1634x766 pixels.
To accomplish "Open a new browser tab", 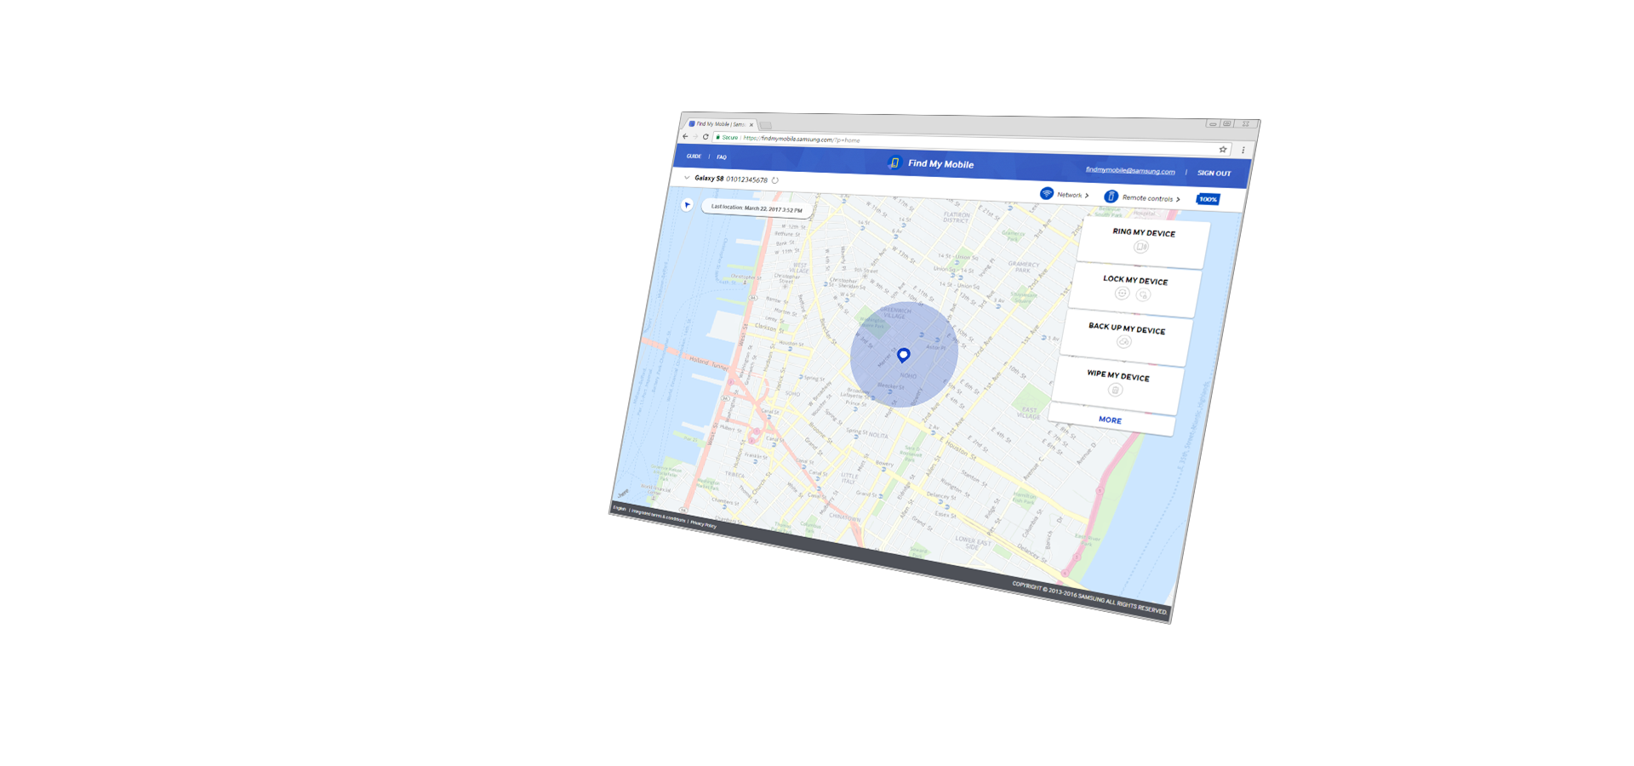I will [x=766, y=125].
